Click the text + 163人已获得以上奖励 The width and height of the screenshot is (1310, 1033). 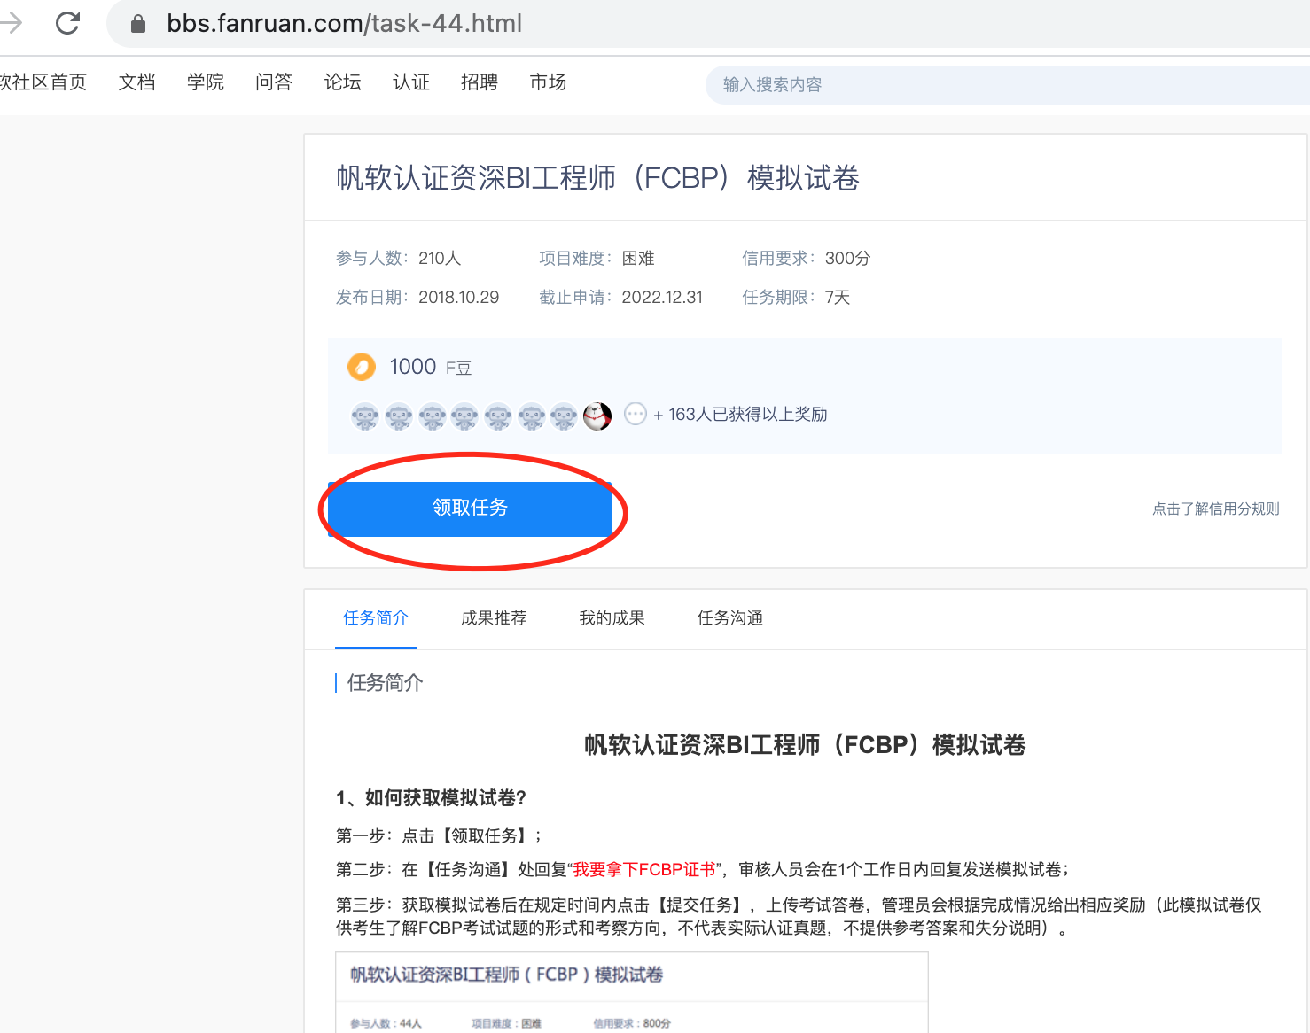point(740,415)
